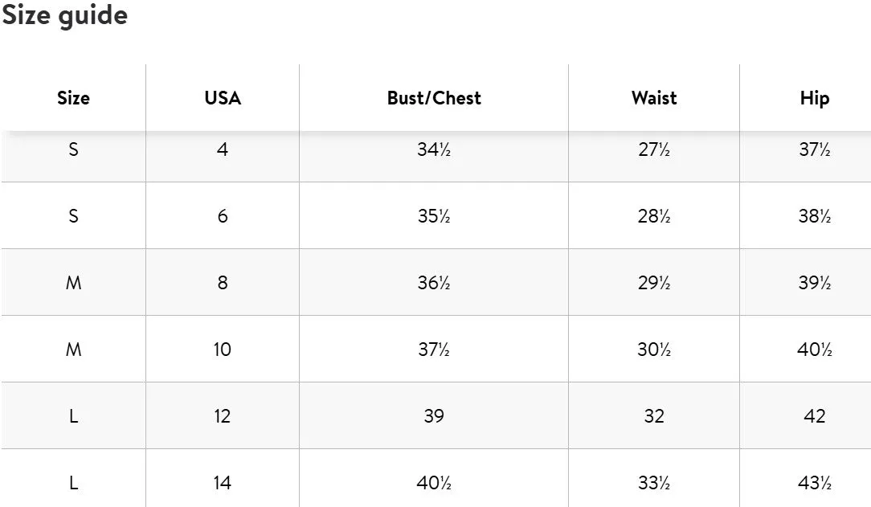Screen dimensions: 871x507
Task: Click the Size guide heading
Action: [65, 14]
